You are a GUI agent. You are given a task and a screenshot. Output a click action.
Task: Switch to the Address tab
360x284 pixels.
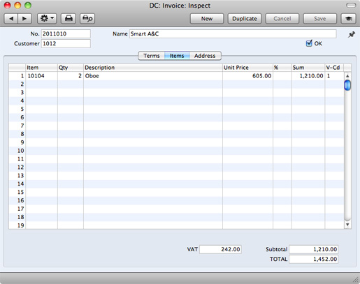[x=205, y=56]
